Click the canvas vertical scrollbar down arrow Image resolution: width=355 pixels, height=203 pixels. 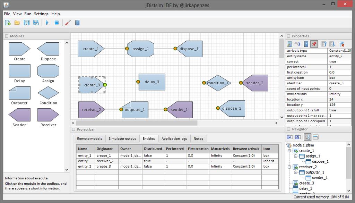282,117
